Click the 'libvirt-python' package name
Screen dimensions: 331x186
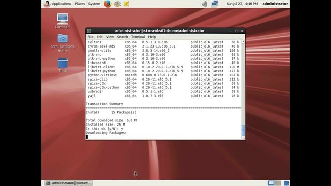101,71
